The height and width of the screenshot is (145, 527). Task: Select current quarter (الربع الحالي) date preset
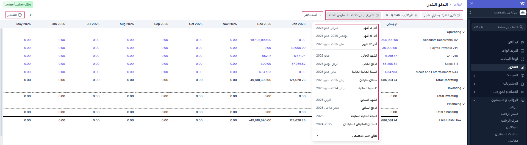346,64
